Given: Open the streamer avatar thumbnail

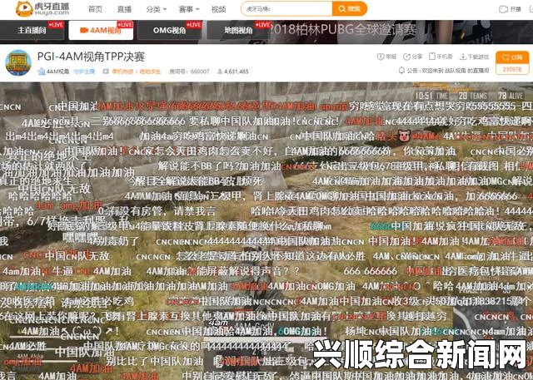Looking at the screenshot, I should (18, 62).
